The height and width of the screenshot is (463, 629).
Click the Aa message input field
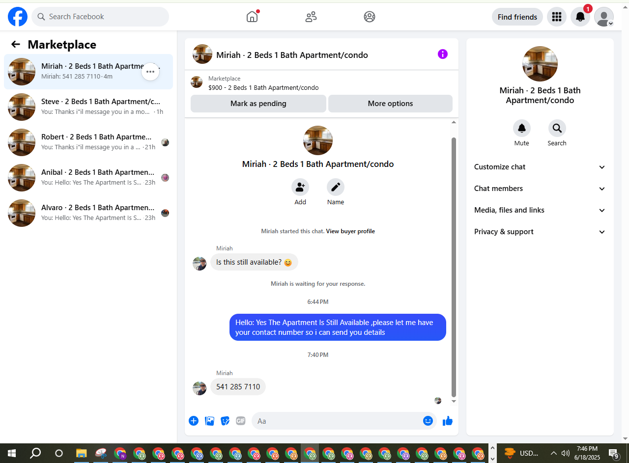pos(337,421)
